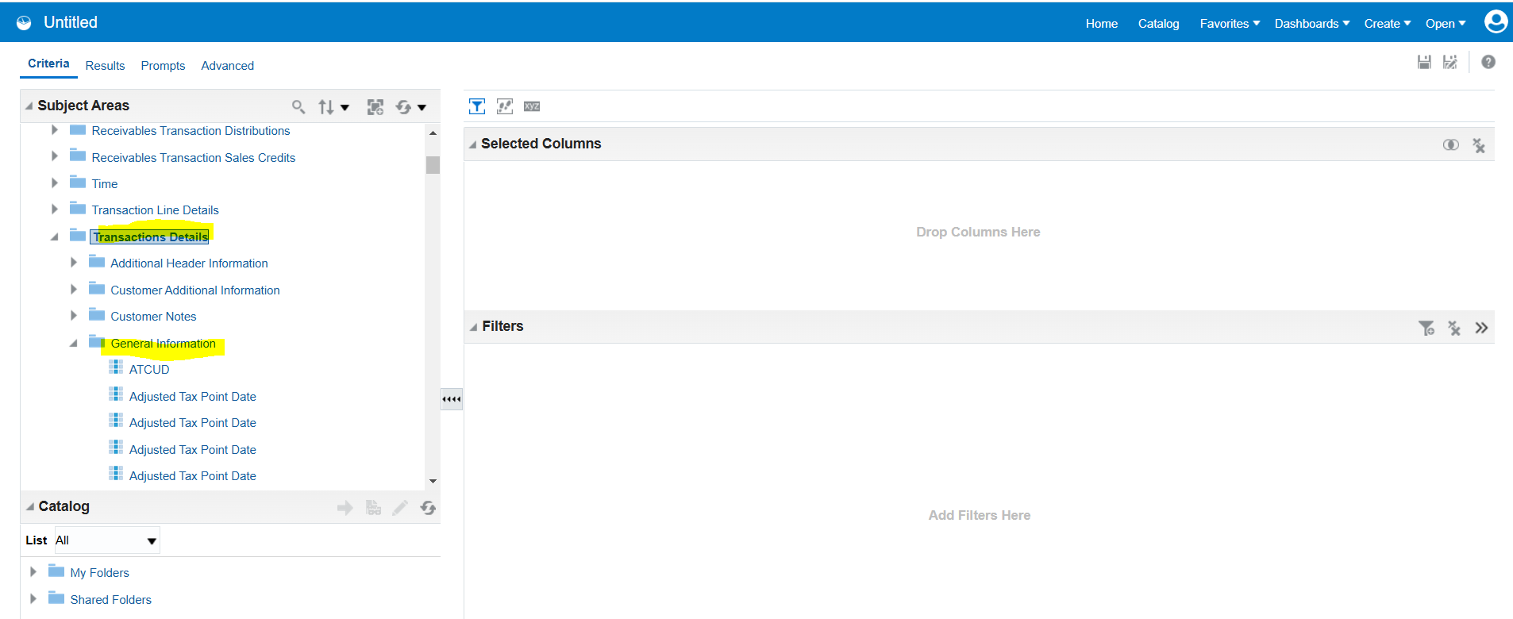The image size is (1513, 619).
Task: Save the analysis
Action: pyautogui.click(x=1424, y=62)
